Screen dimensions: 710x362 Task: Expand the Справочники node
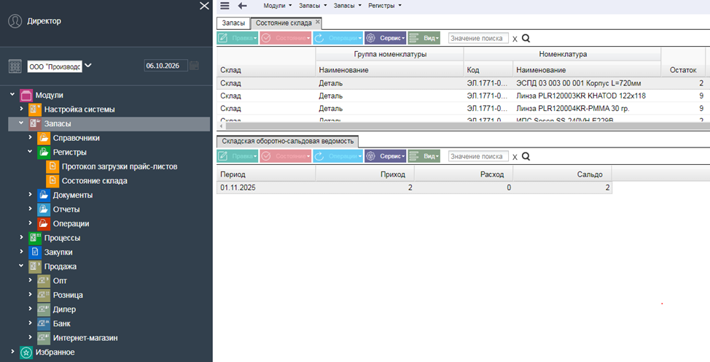point(31,137)
